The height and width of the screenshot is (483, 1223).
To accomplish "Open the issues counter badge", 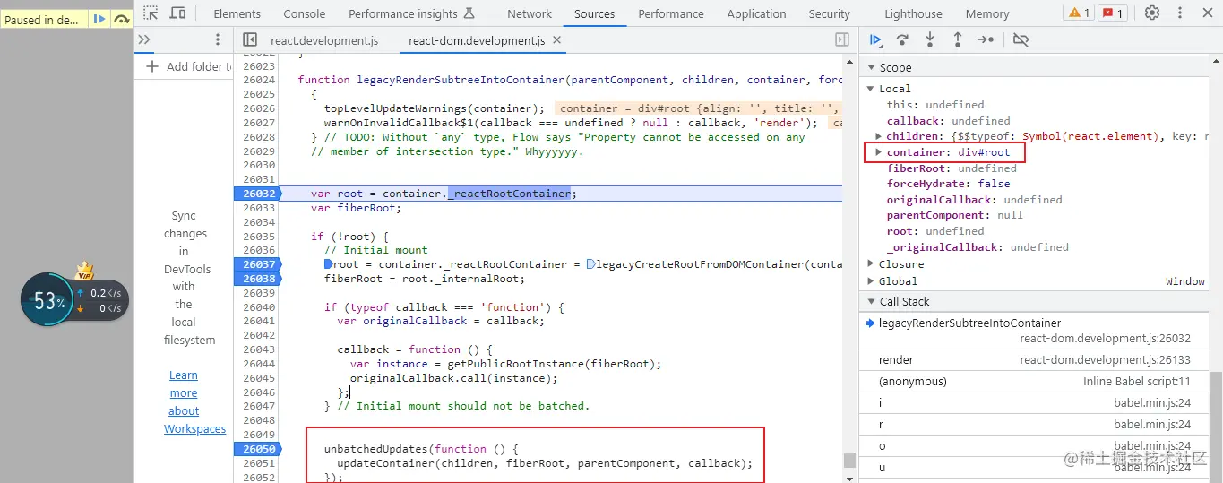I will click(1113, 13).
